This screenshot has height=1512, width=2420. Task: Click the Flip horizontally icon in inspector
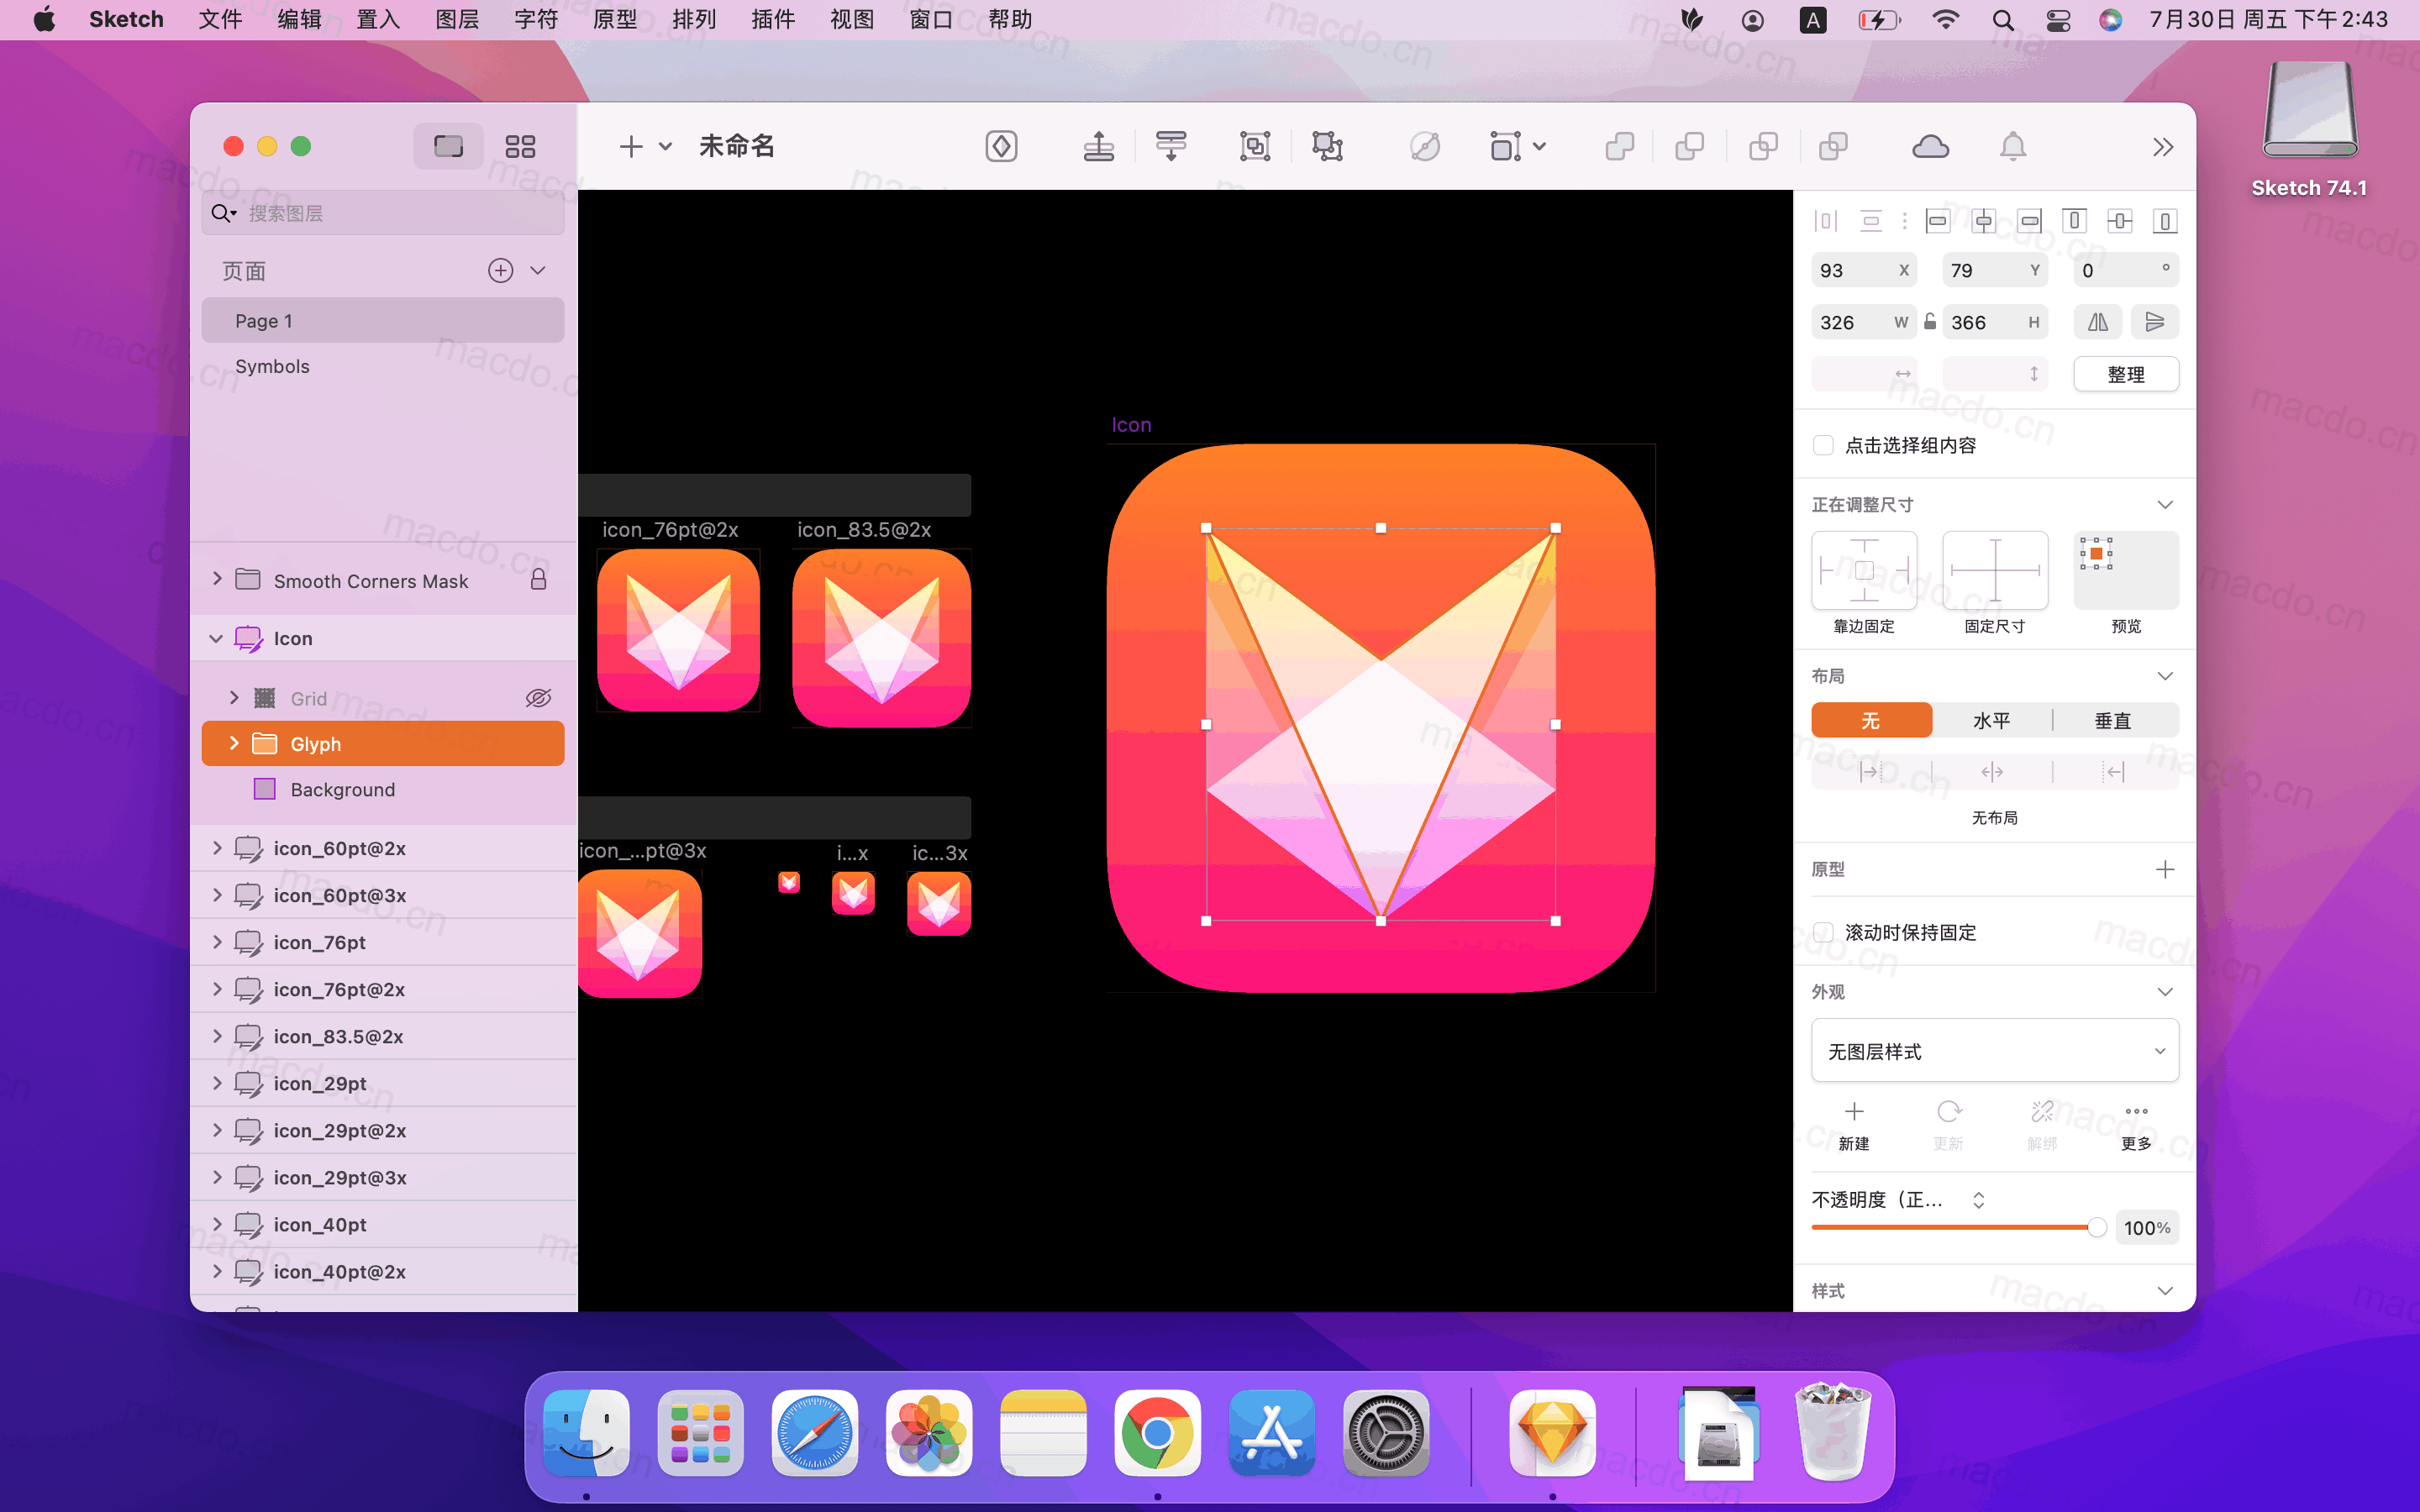tap(2098, 322)
